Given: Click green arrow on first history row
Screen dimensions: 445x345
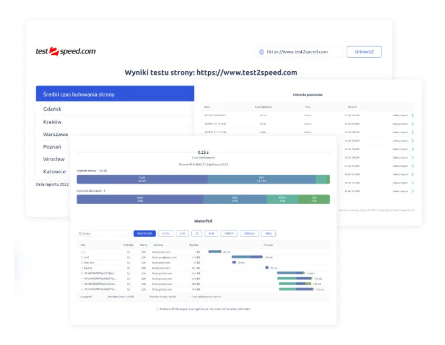Looking at the screenshot, I should coord(412,115).
